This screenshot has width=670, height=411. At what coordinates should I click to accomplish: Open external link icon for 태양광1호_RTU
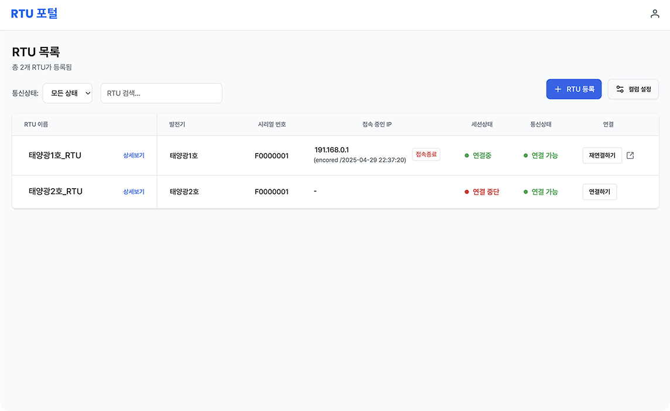[x=630, y=155]
